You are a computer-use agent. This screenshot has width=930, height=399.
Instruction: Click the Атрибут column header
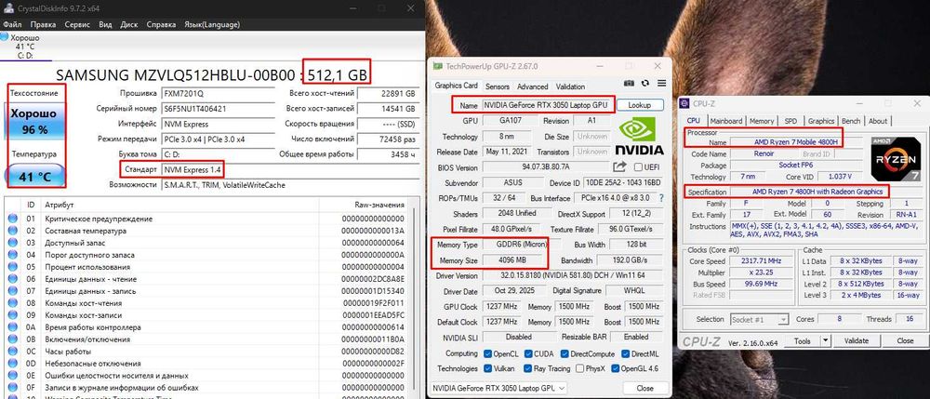pos(179,205)
